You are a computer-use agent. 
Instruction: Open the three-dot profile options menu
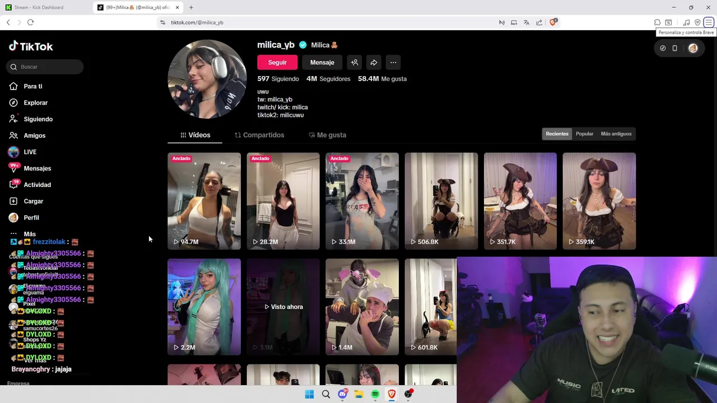pyautogui.click(x=393, y=63)
